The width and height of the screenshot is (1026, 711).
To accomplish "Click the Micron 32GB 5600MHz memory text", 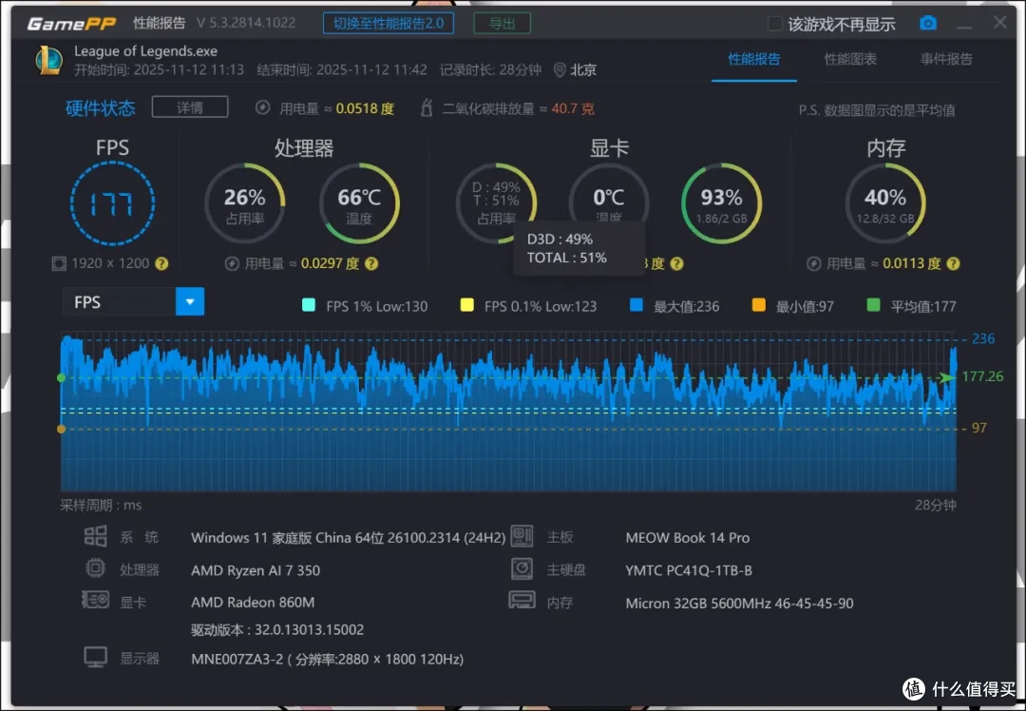I will [x=739, y=603].
